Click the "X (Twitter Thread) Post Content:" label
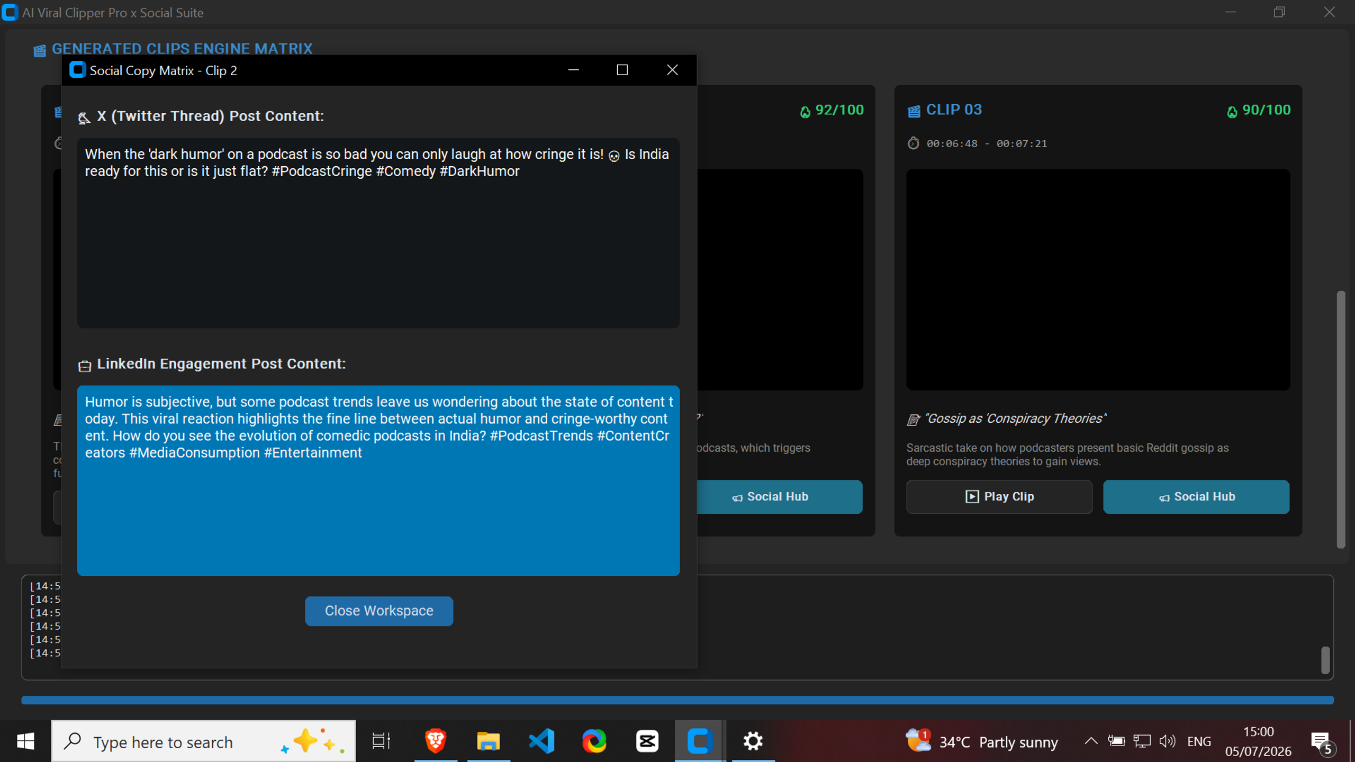This screenshot has height=762, width=1355. coord(210,116)
